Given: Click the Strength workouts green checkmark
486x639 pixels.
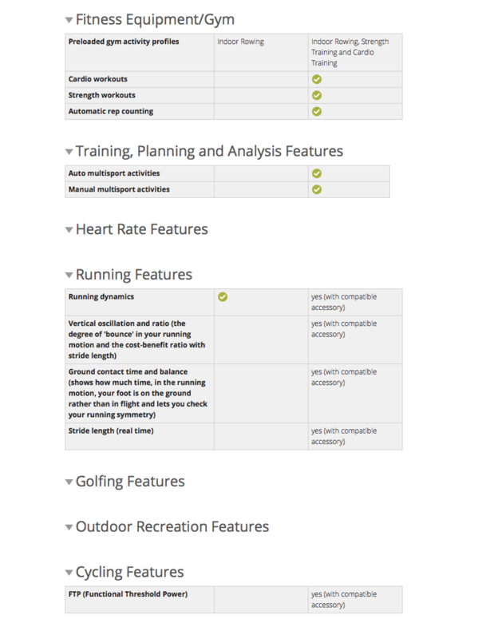Looking at the screenshot, I should click(x=317, y=95).
